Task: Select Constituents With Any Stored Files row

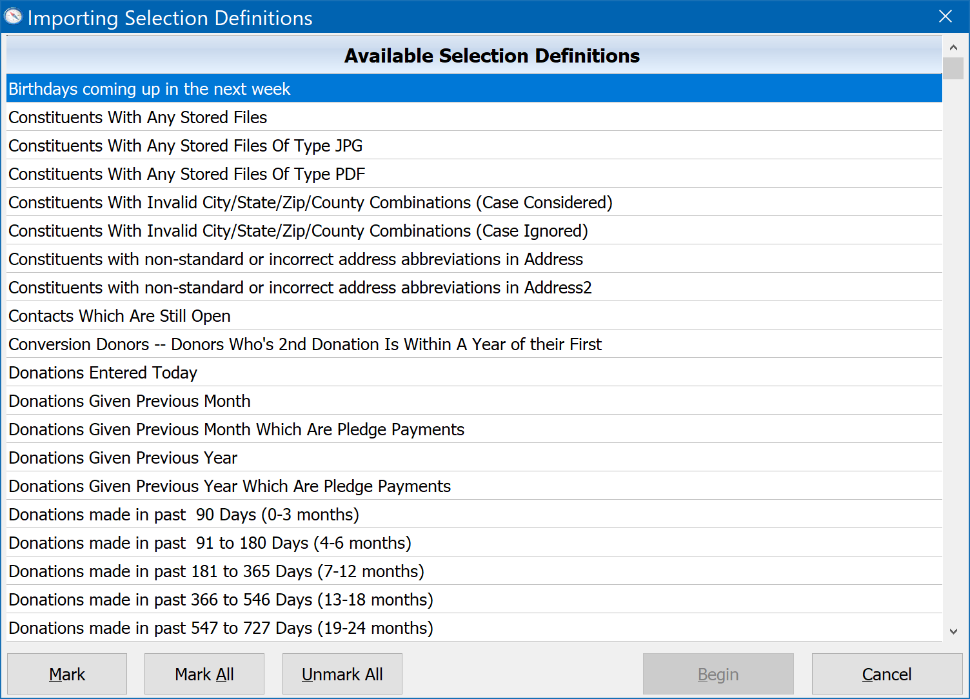Action: click(x=475, y=117)
